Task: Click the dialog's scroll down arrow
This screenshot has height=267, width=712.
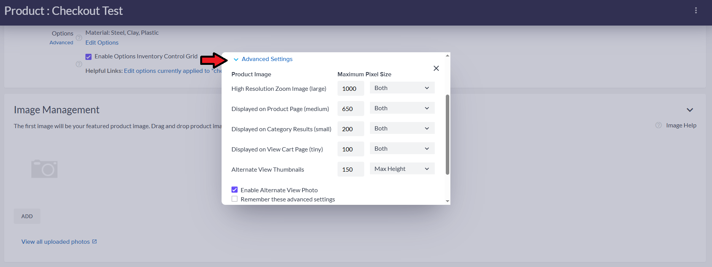Action: coord(447,201)
